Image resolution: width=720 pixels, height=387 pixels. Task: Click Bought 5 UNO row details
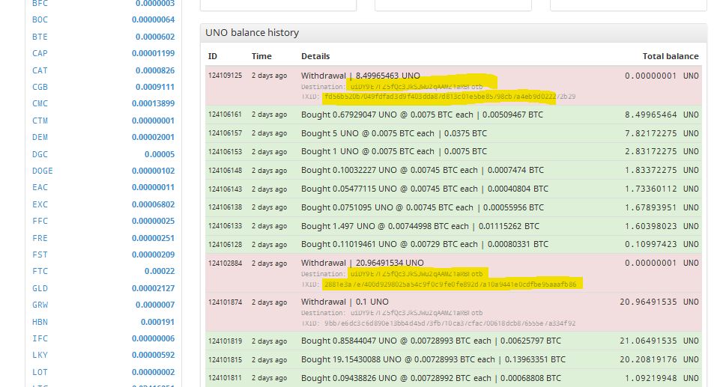point(394,133)
